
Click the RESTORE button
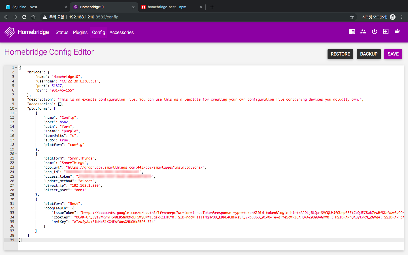340,54
